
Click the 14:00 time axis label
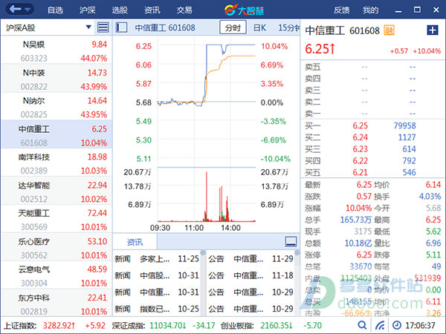(x=230, y=228)
